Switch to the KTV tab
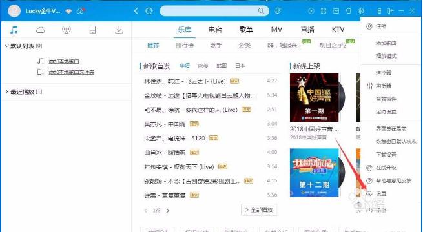This screenshot has width=423, height=232. 338,30
